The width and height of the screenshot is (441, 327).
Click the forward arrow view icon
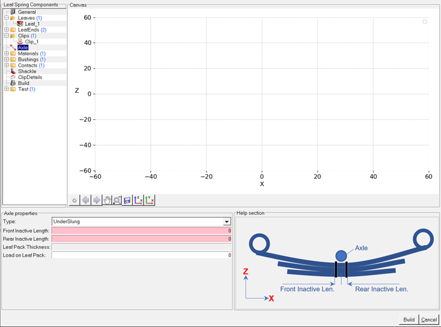(x=96, y=200)
